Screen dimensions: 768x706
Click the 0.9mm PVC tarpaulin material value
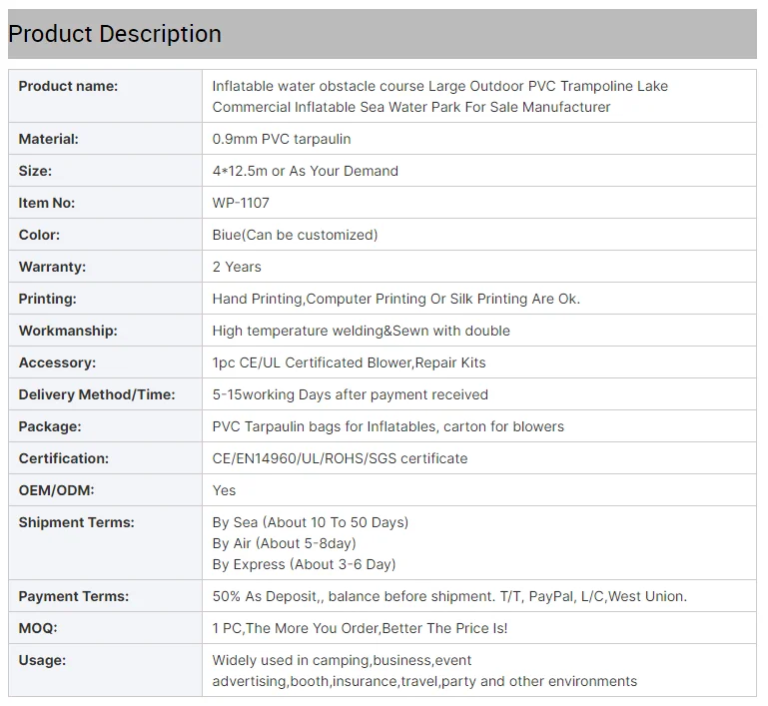[282, 139]
